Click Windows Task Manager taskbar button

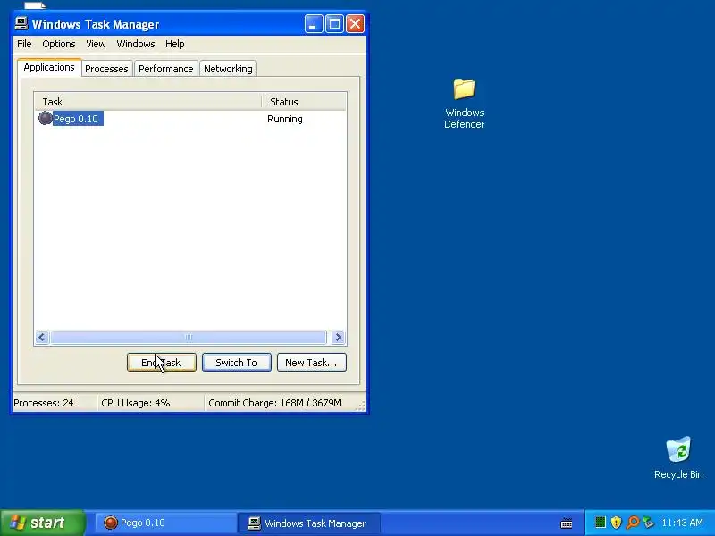308,523
